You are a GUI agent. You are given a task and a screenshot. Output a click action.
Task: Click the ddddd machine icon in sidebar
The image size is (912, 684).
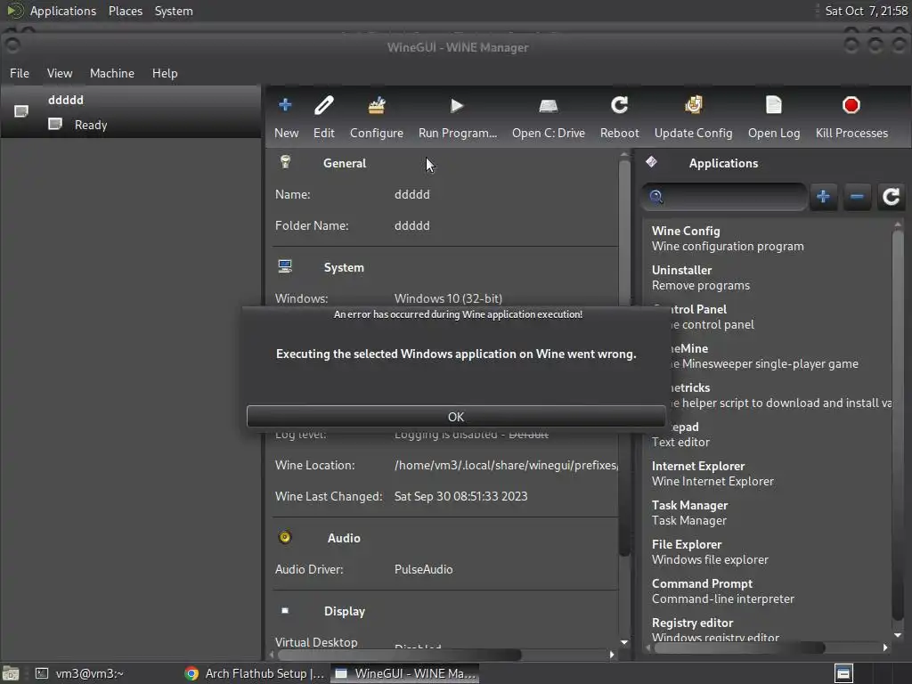21,111
